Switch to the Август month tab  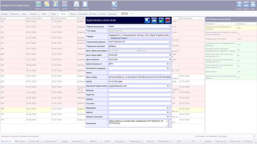(x=73, y=14)
